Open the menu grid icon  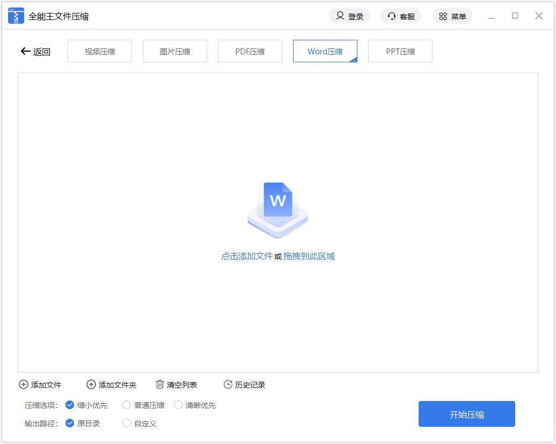click(x=443, y=16)
